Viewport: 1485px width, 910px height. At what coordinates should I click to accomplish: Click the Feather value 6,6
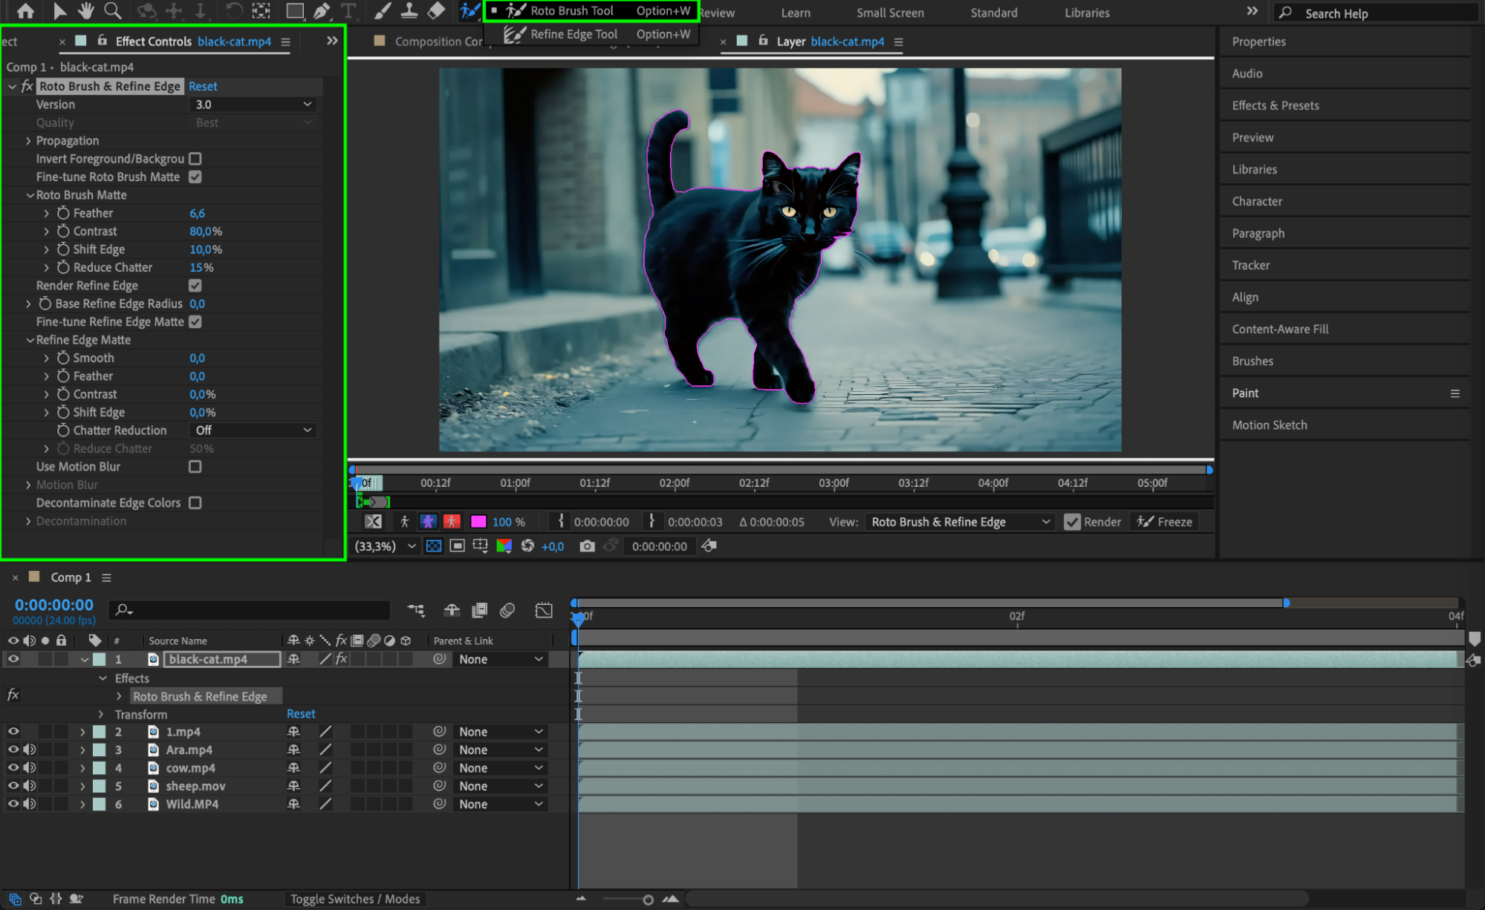[197, 213]
